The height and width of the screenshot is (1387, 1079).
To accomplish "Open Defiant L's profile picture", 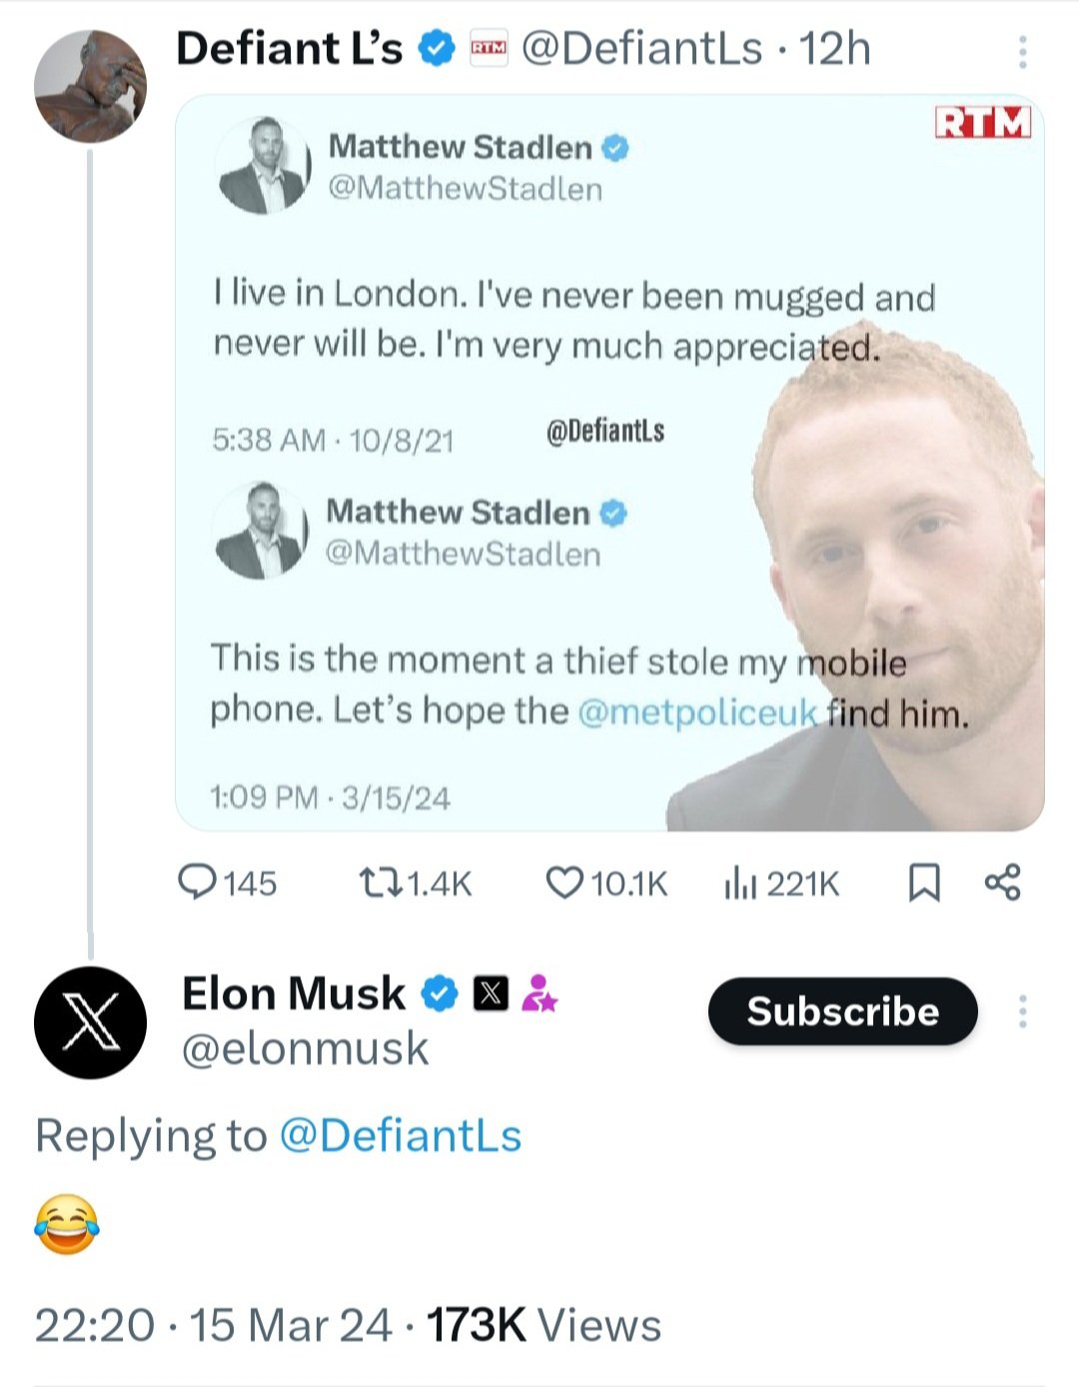I will [90, 86].
